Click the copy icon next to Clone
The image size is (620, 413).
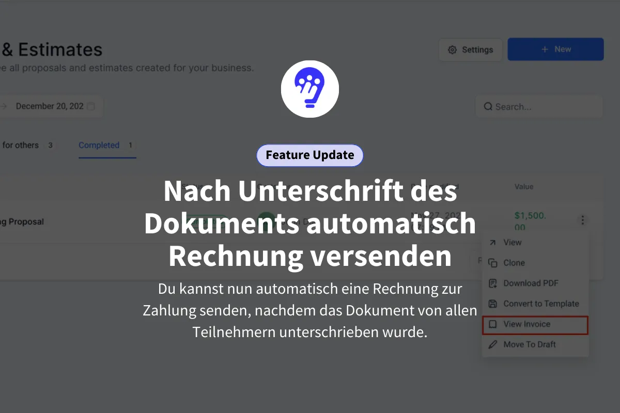[x=493, y=263]
